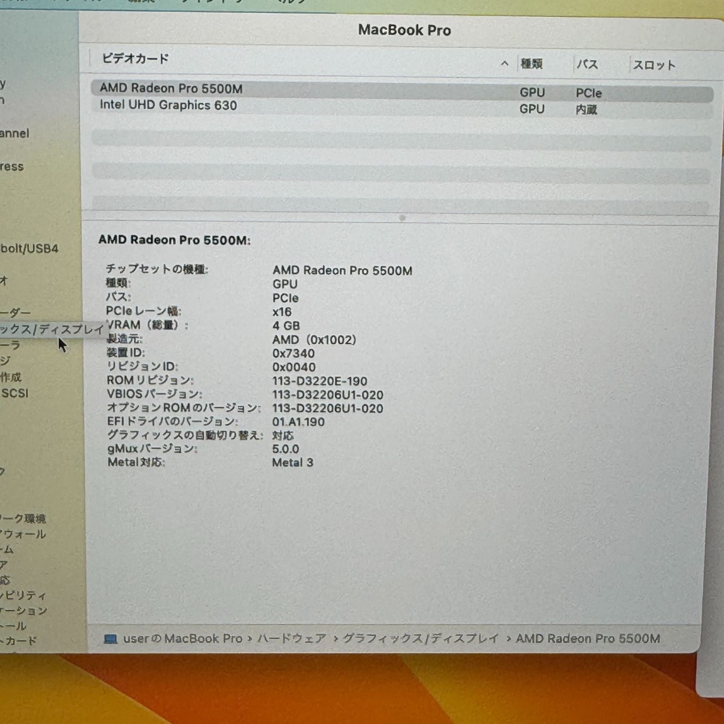Click EFI driver version 01.A1.190
724x724 pixels.
point(298,422)
